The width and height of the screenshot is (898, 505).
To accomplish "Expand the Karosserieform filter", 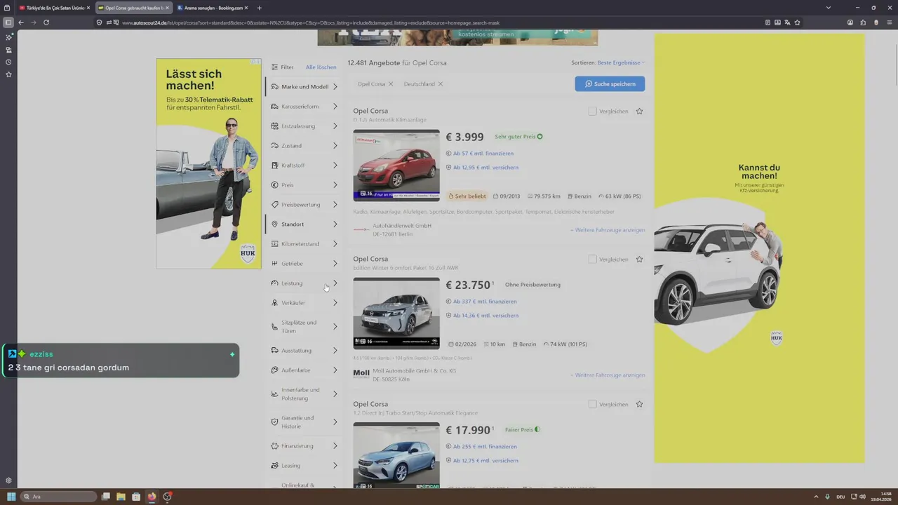I will tap(304, 107).
